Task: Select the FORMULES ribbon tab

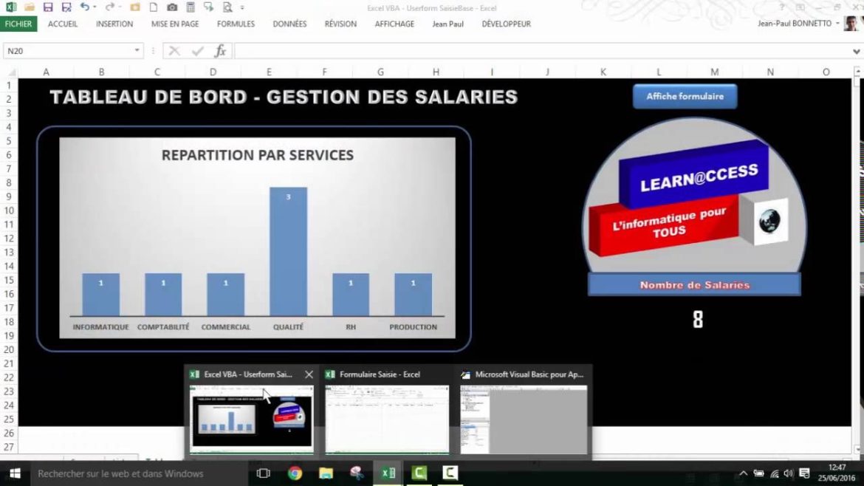Action: pyautogui.click(x=236, y=24)
